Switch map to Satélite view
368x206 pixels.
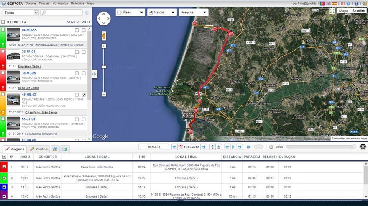point(358,11)
